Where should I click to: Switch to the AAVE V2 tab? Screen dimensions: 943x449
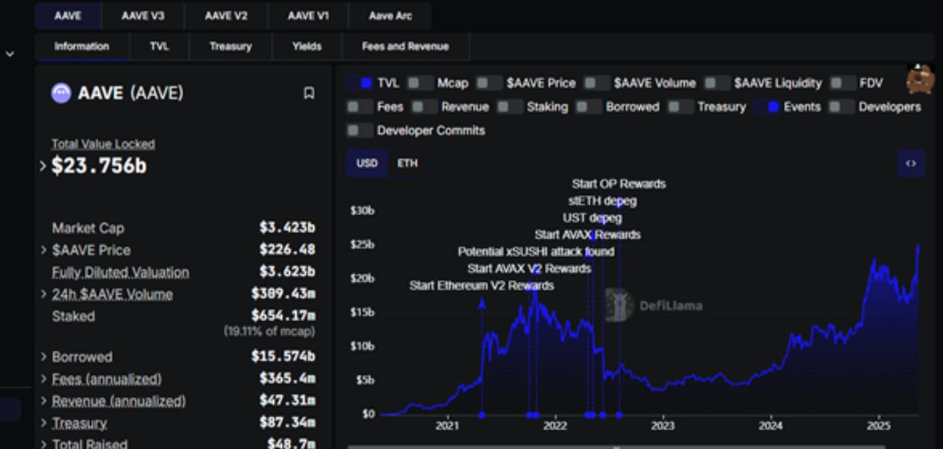pyautogui.click(x=226, y=16)
